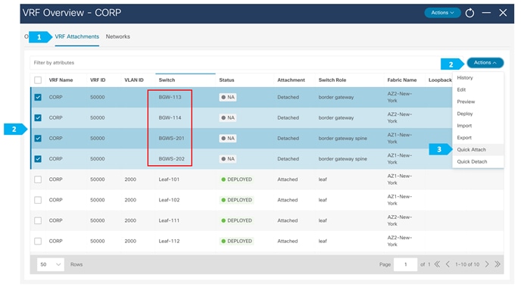Go to the first page arrow
This screenshot has width=527, height=287.
point(437,264)
